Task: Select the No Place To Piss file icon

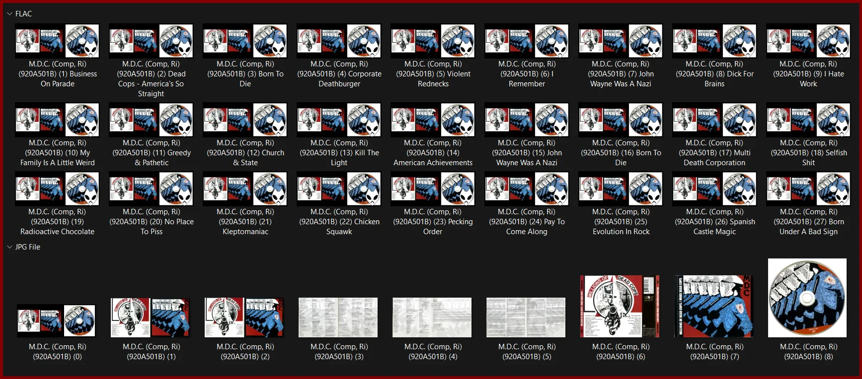Action: (151, 189)
